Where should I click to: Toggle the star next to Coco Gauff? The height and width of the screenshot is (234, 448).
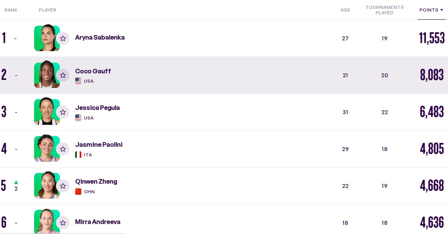click(63, 75)
